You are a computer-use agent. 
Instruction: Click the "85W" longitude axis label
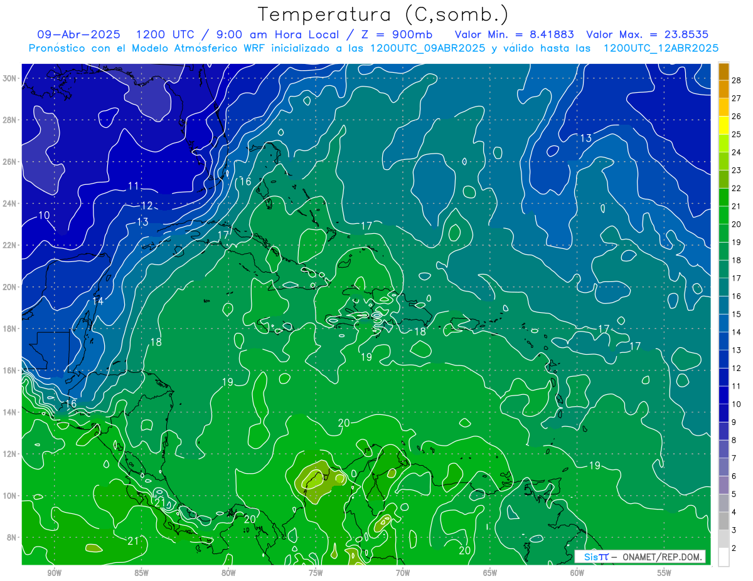coord(141,573)
